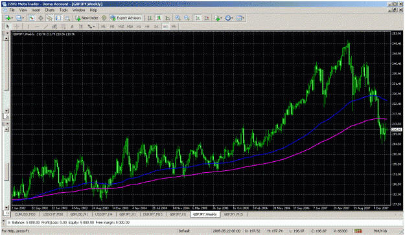405x235 pixels.
Task: Switch to the USDJPY,H4 chart tab
Action: (x=104, y=214)
